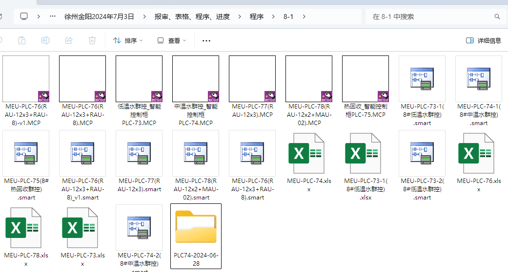Open the toolbar See more ellipsis menu
This screenshot has width=508, height=272.
click(206, 40)
